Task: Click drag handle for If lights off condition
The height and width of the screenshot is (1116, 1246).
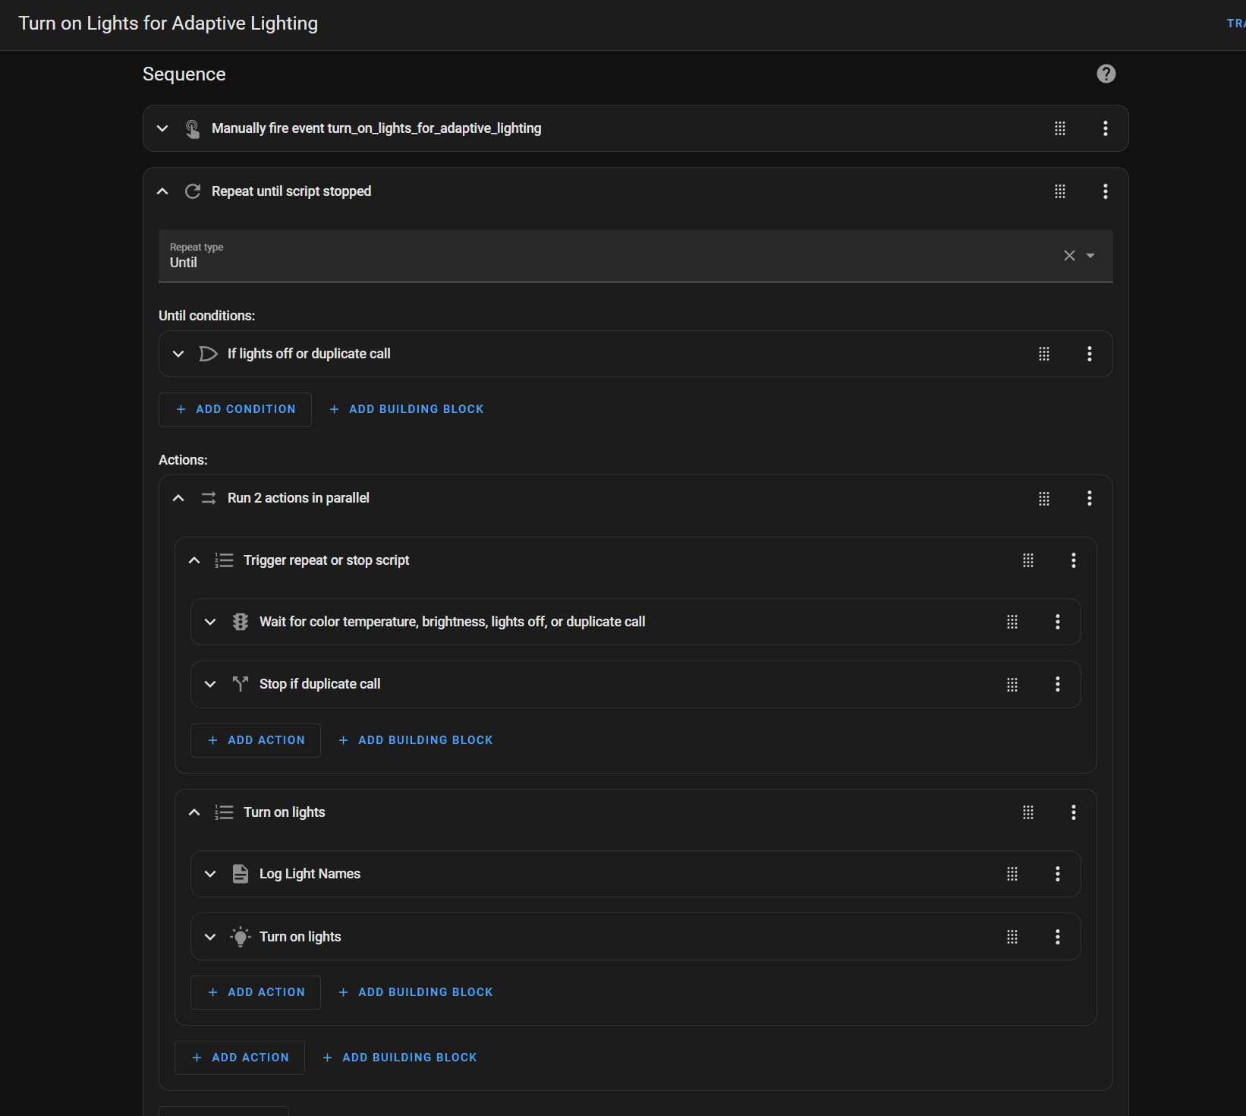Action: pos(1043,354)
